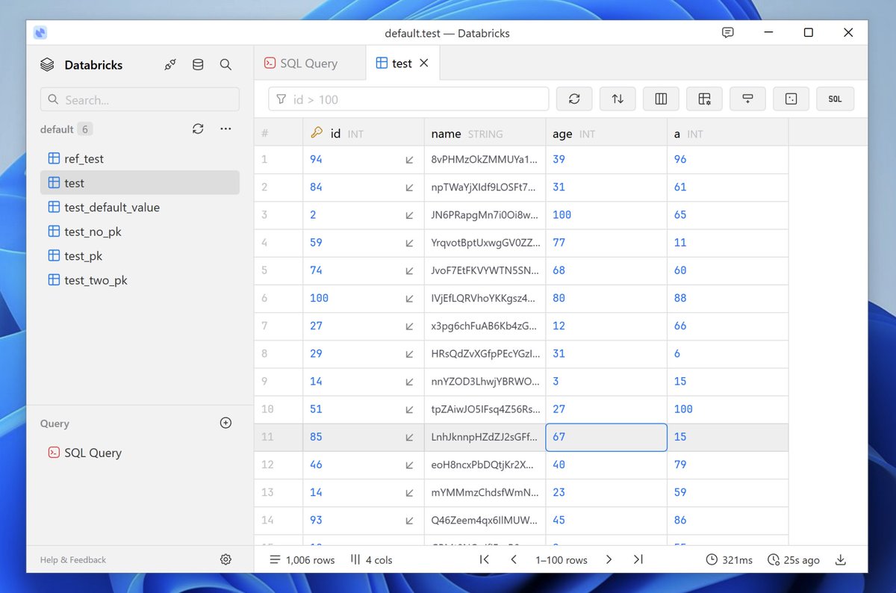The height and width of the screenshot is (593, 896).
Task: Click the id column header
Action: pos(364,134)
